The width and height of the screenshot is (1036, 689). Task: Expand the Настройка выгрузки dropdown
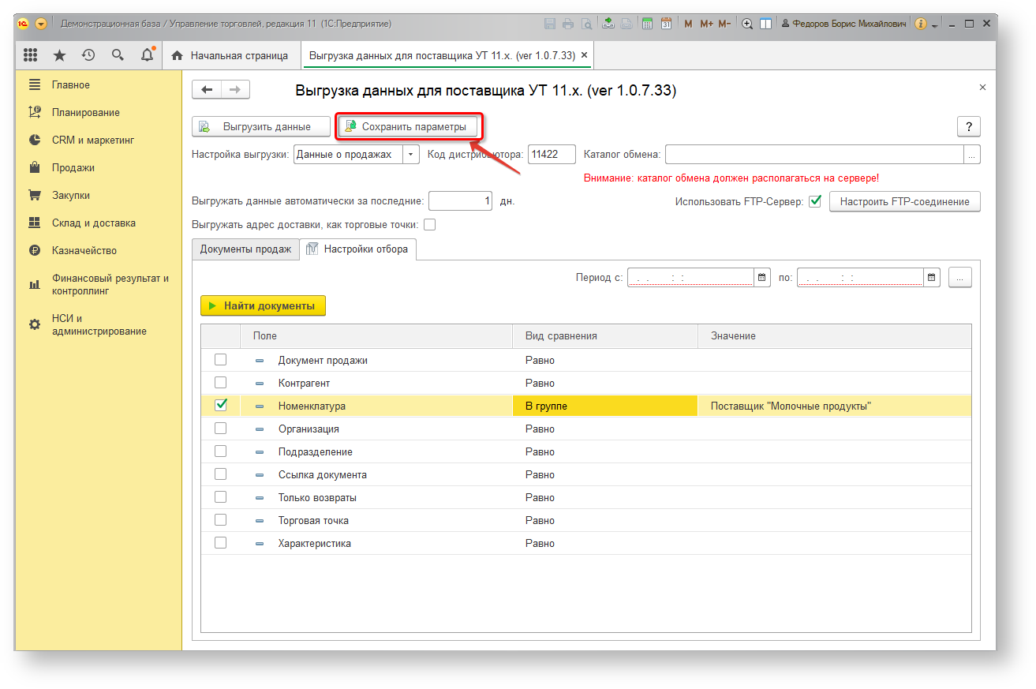pyautogui.click(x=410, y=155)
